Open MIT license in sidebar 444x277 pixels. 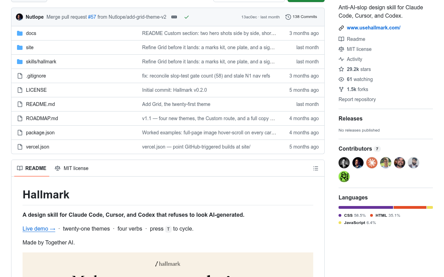pos(359,49)
